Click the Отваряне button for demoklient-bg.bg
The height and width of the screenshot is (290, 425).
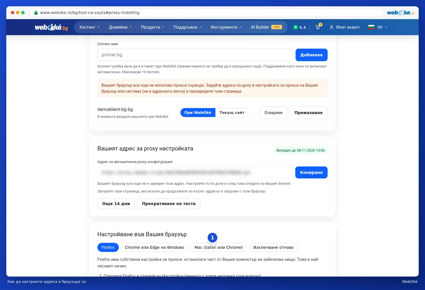[x=273, y=113]
